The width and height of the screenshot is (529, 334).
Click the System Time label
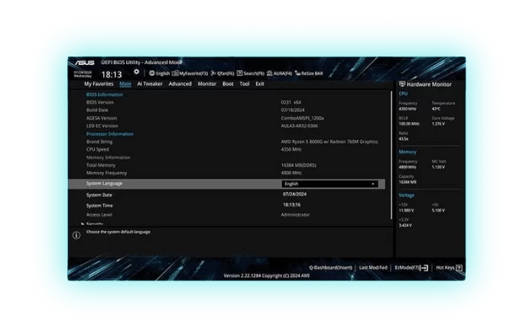pyautogui.click(x=99, y=206)
